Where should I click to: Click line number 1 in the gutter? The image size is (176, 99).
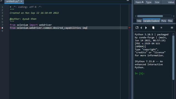(x=2, y=7)
